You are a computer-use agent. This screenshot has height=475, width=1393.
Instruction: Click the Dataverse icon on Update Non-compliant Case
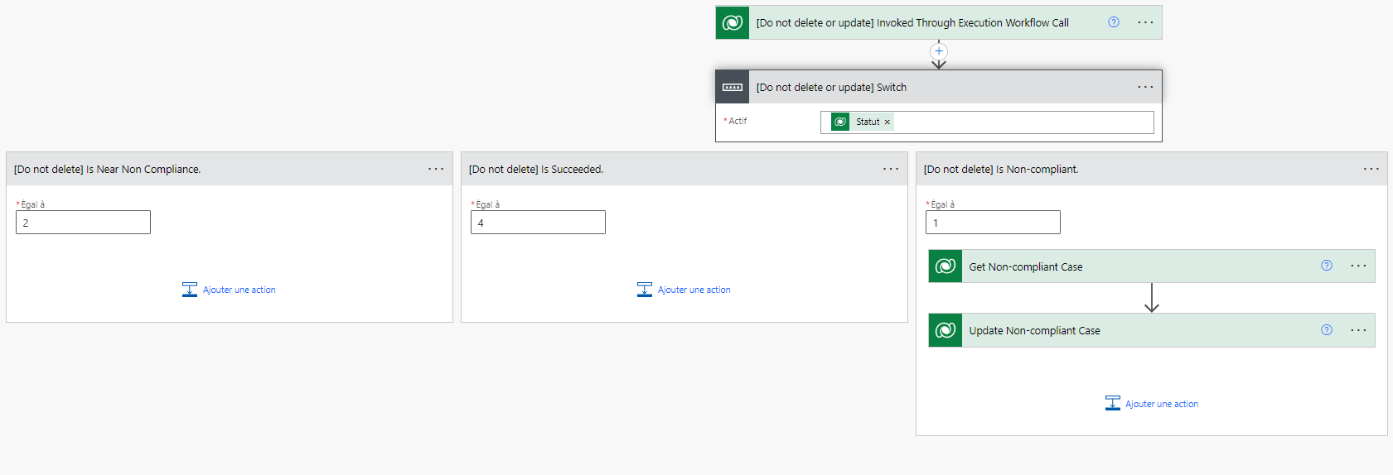point(946,330)
